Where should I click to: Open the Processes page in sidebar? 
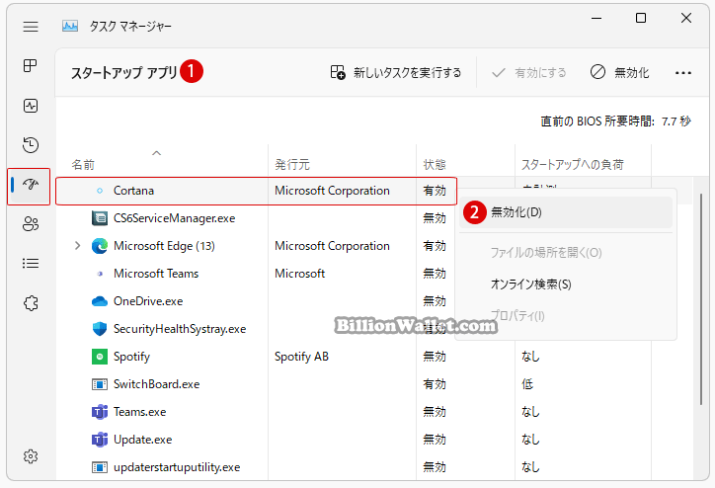point(31,65)
